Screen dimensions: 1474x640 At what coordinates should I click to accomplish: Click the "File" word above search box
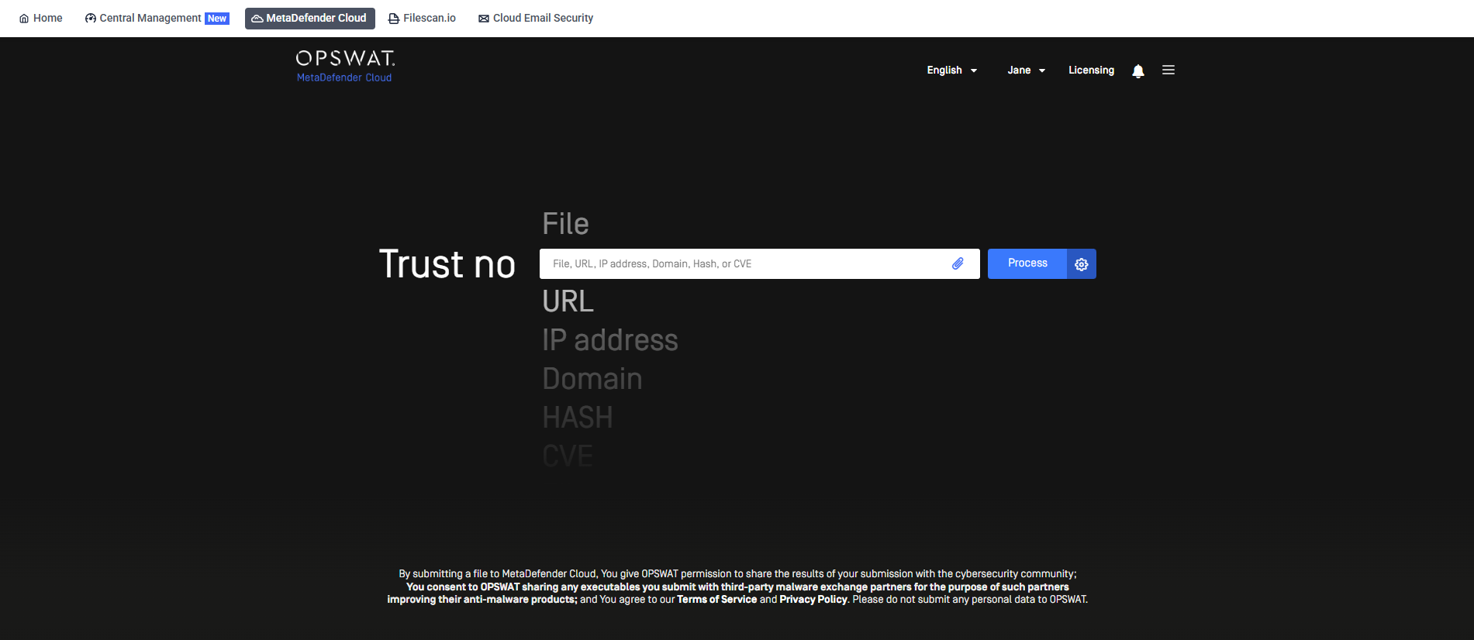pyautogui.click(x=566, y=224)
